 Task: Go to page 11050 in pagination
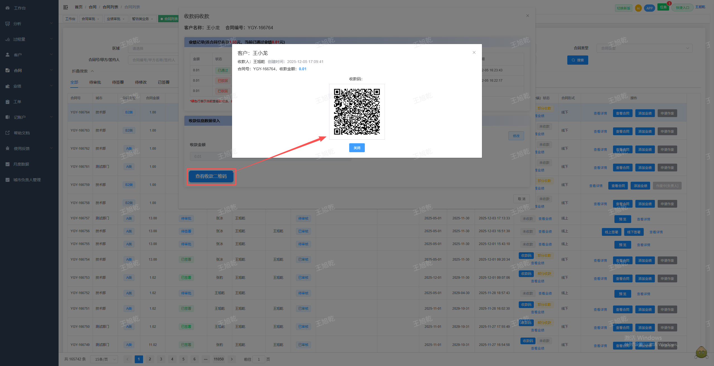[x=219, y=359]
